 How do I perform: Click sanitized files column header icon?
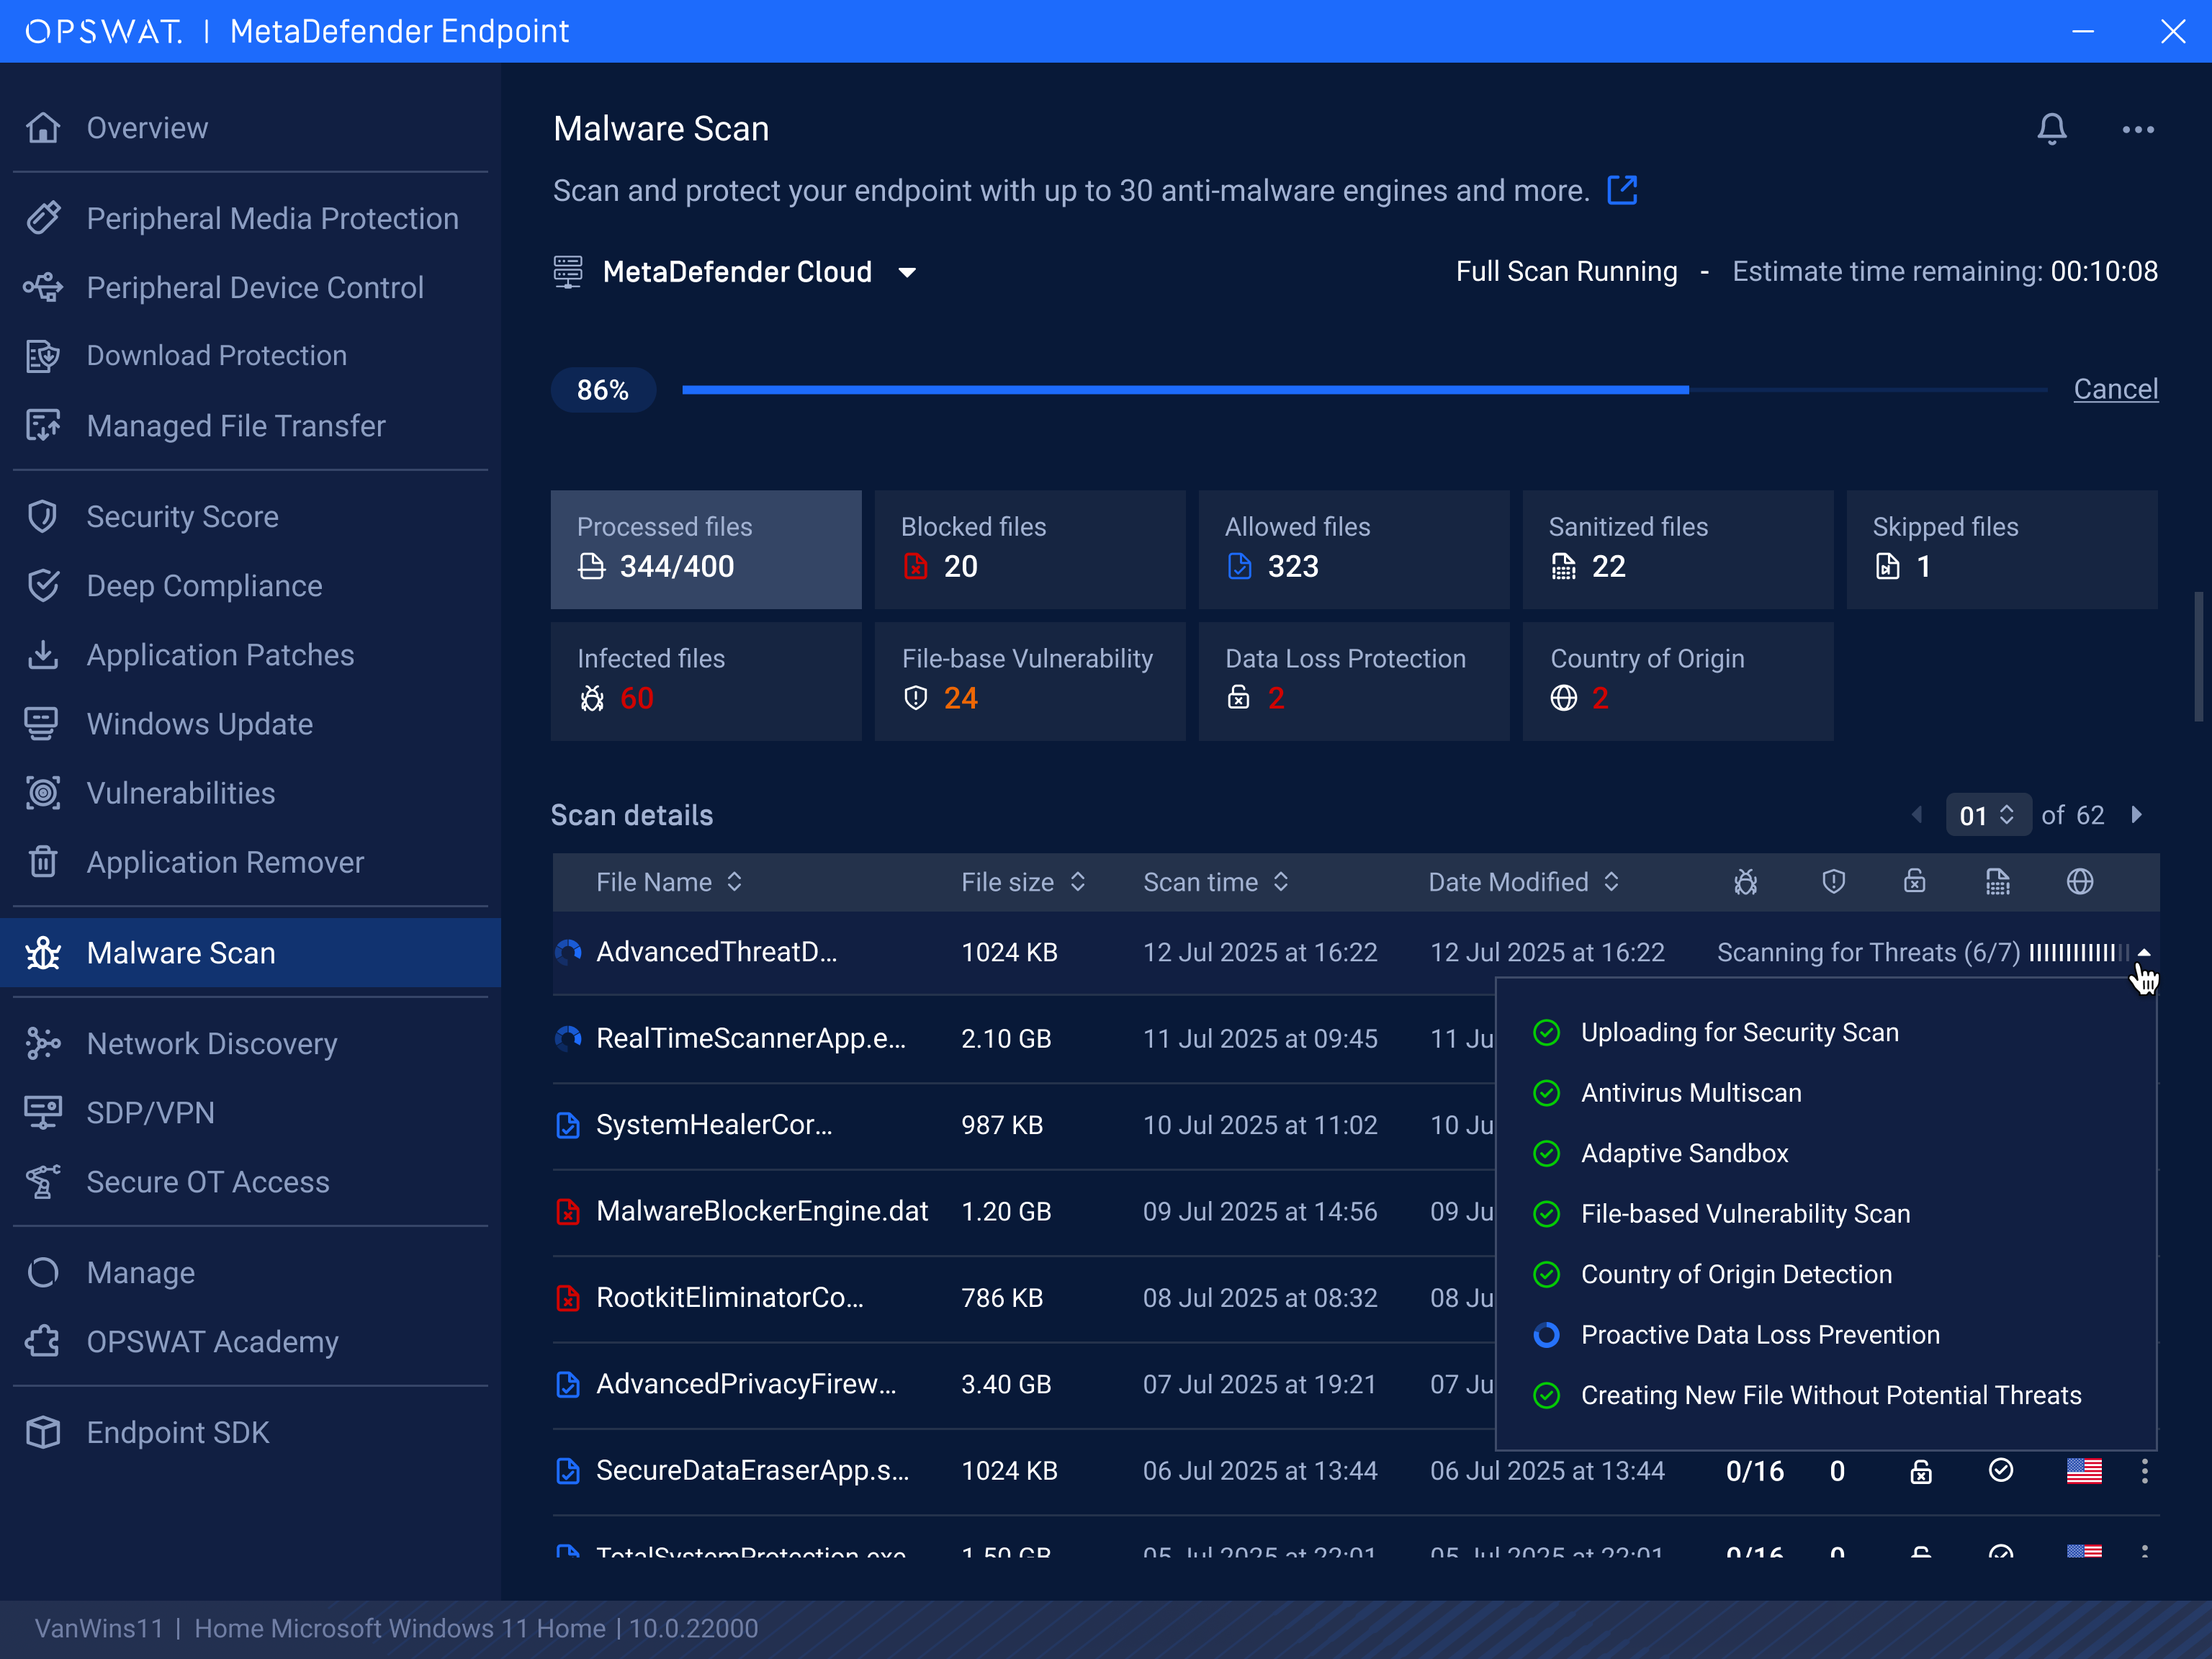point(1997,882)
